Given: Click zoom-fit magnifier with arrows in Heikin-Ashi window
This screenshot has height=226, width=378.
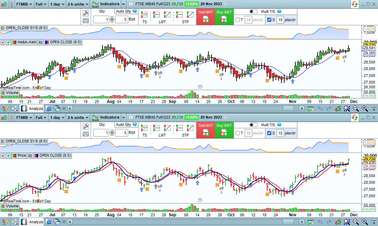Looking at the screenshot, I should (x=347, y=109).
